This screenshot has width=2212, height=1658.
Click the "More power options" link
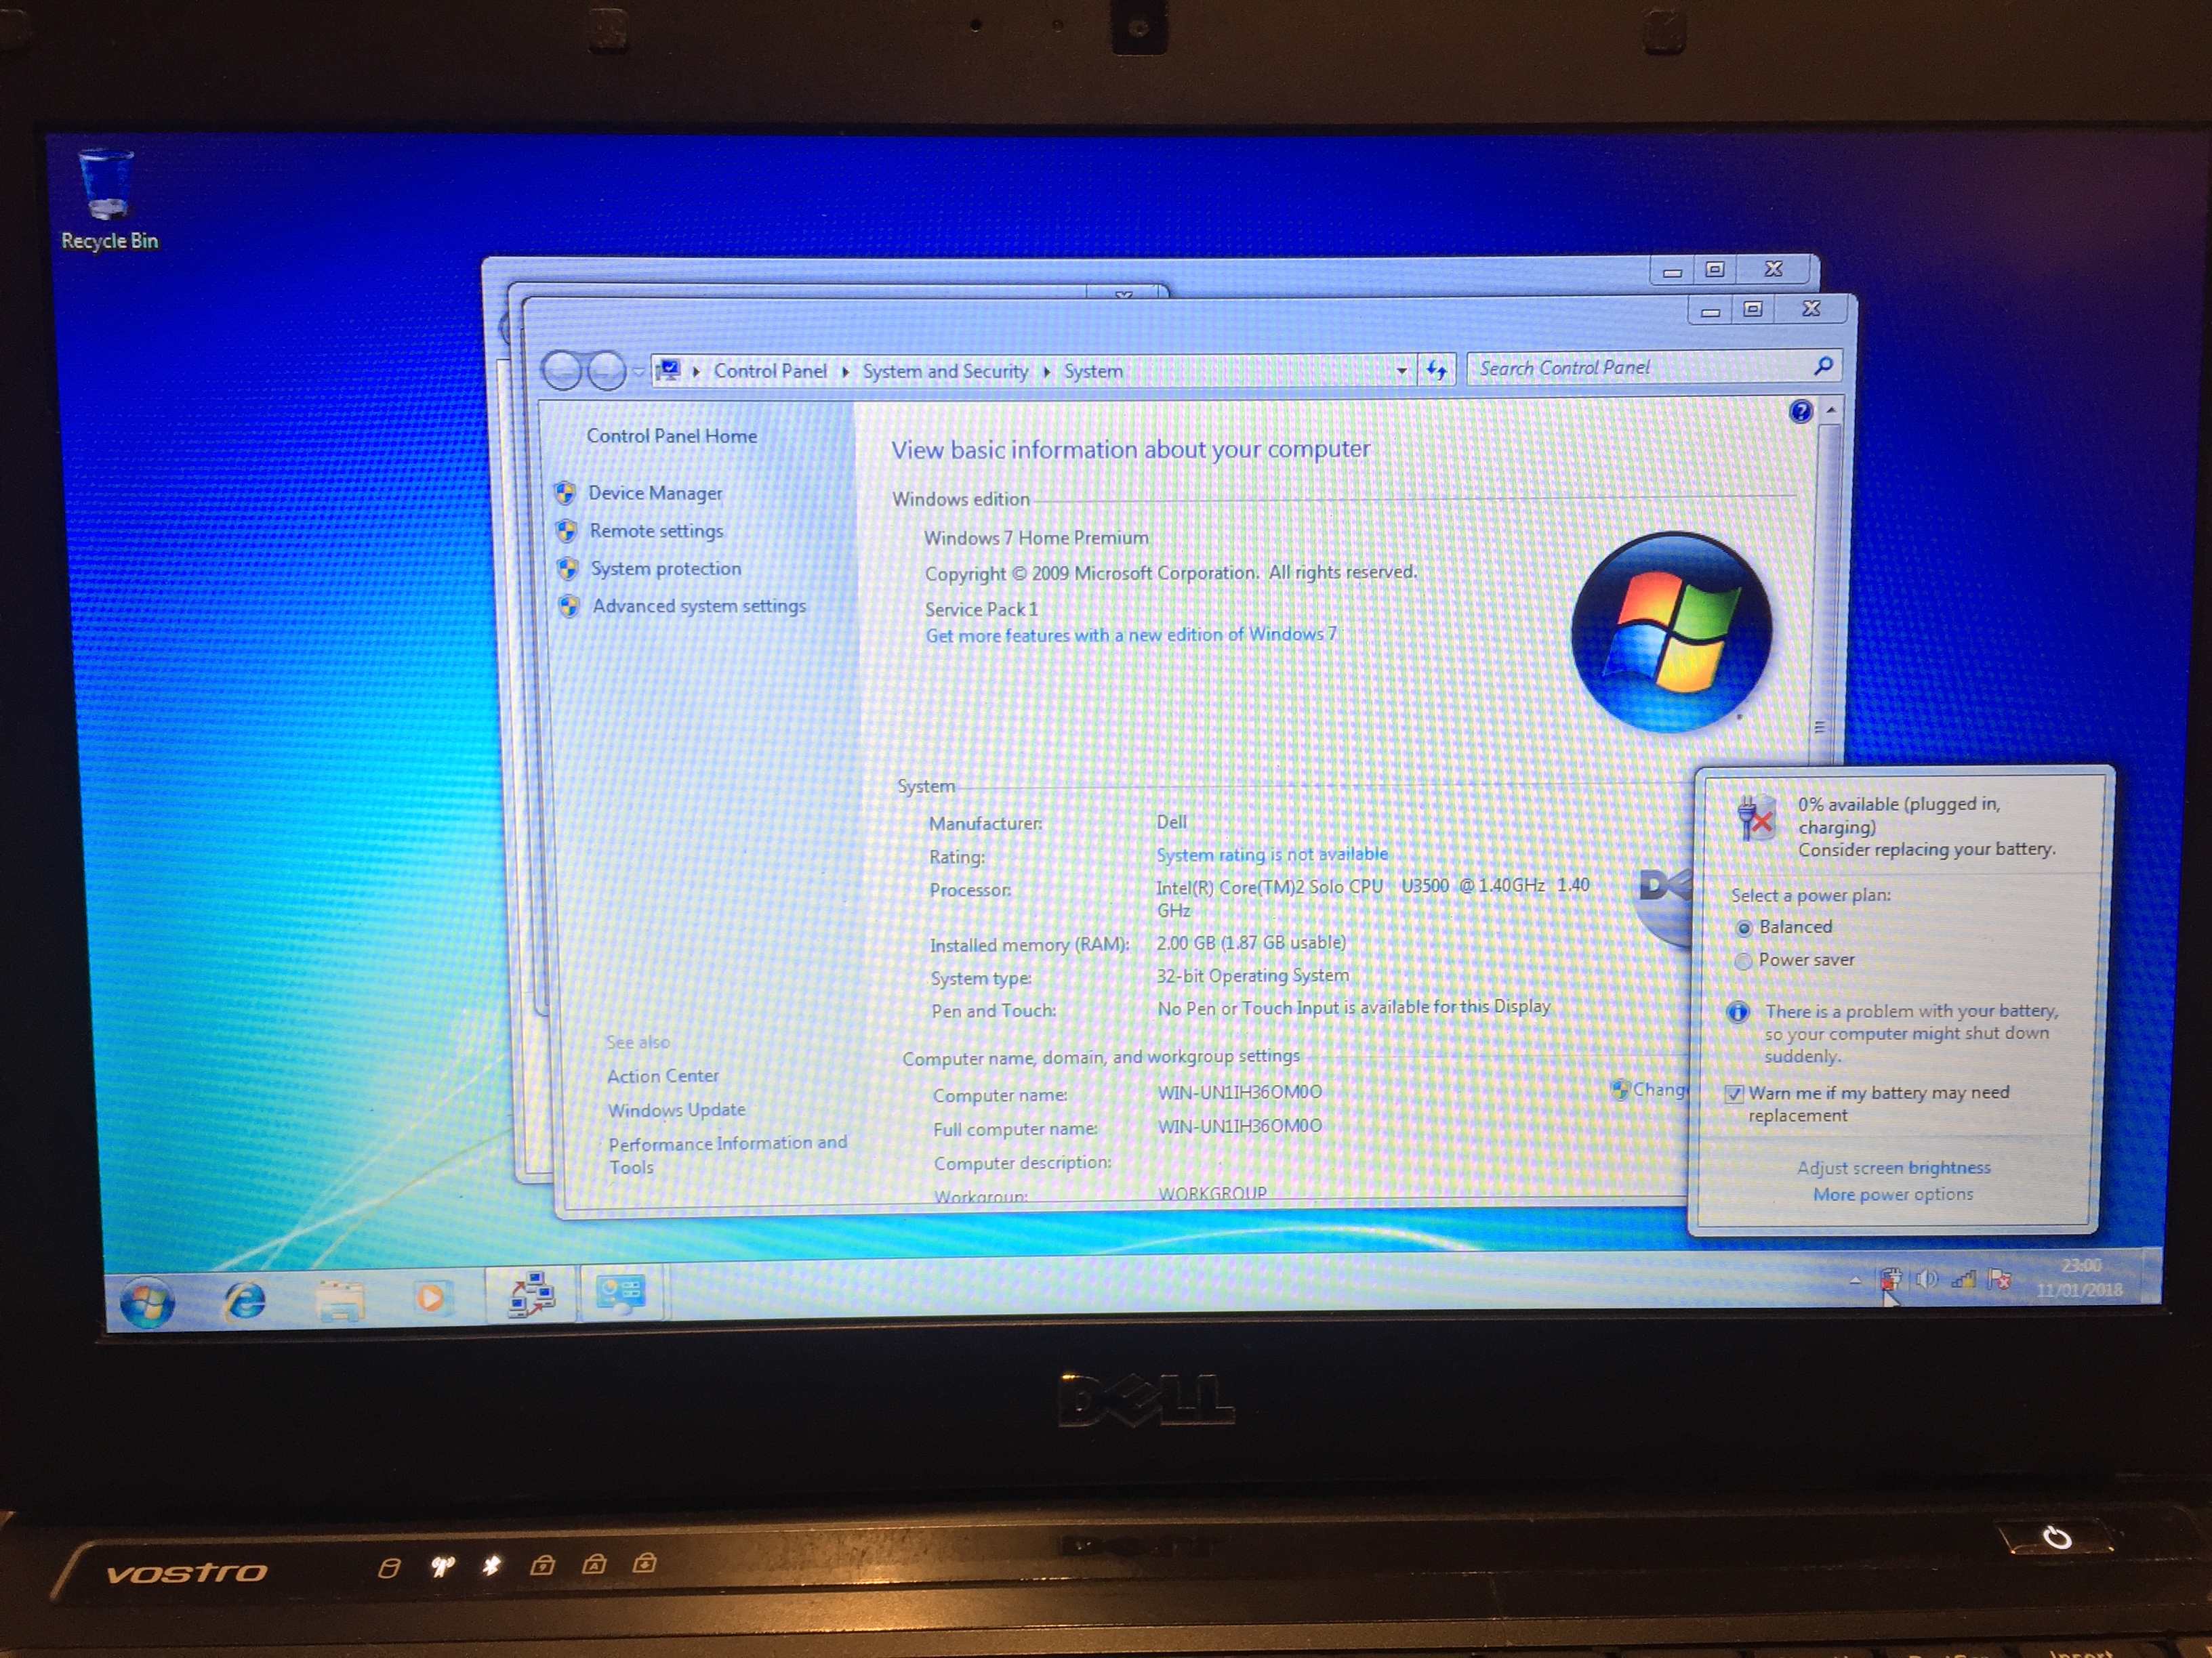(1893, 1194)
